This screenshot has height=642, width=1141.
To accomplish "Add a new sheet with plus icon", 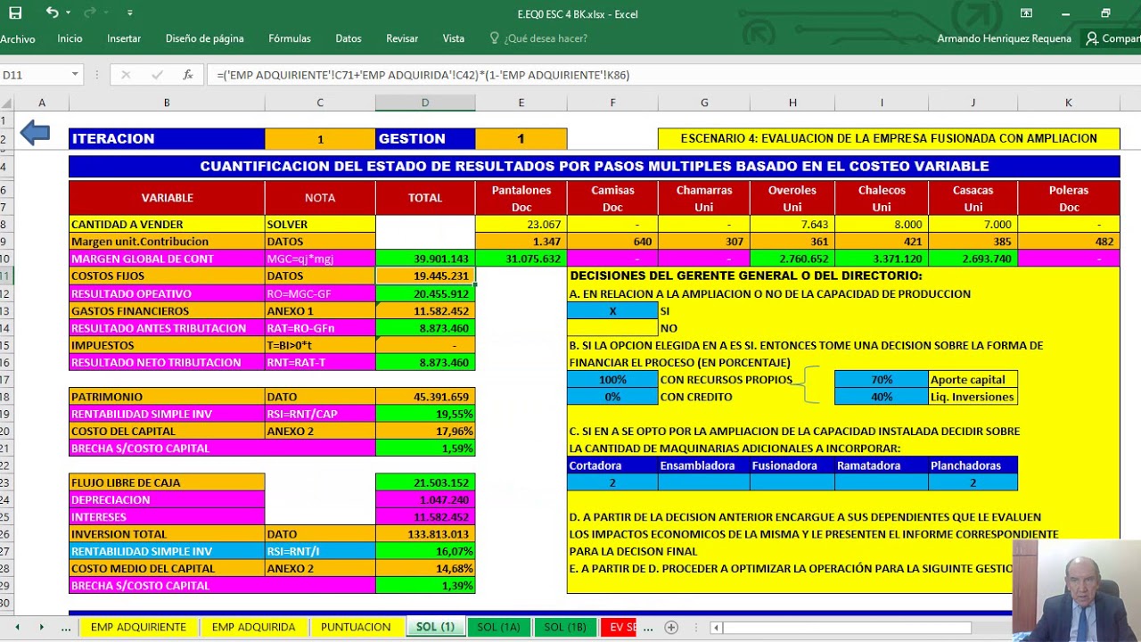I will point(671,627).
